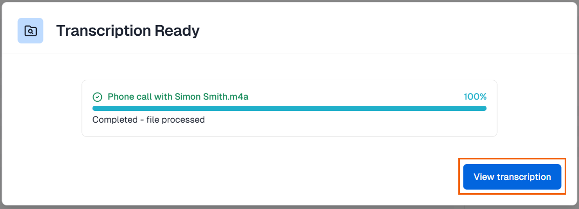The width and height of the screenshot is (579, 209).
Task: Click the completed upload progress bar
Action: coord(289,108)
